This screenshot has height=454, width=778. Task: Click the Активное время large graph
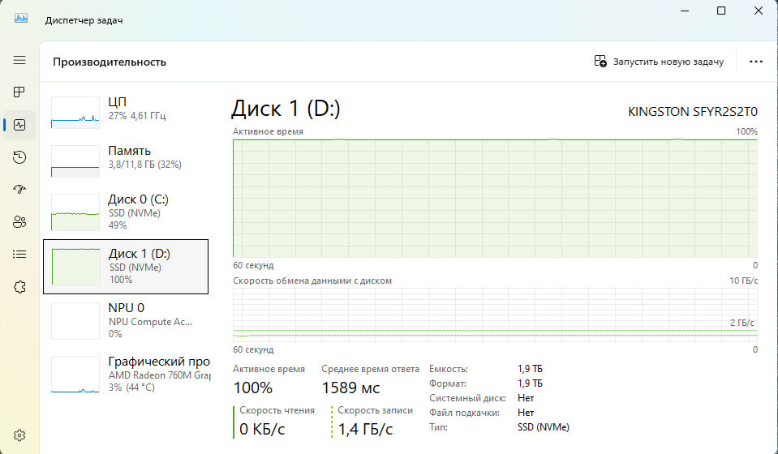point(495,199)
